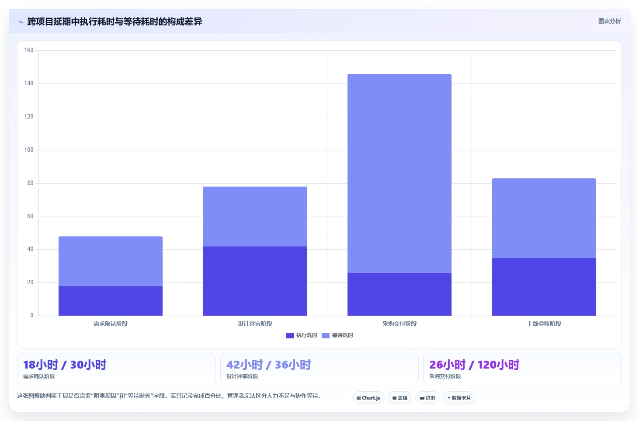Click the x-axis label 采购交付阶段
Image resolution: width=639 pixels, height=421 pixels.
click(x=399, y=324)
